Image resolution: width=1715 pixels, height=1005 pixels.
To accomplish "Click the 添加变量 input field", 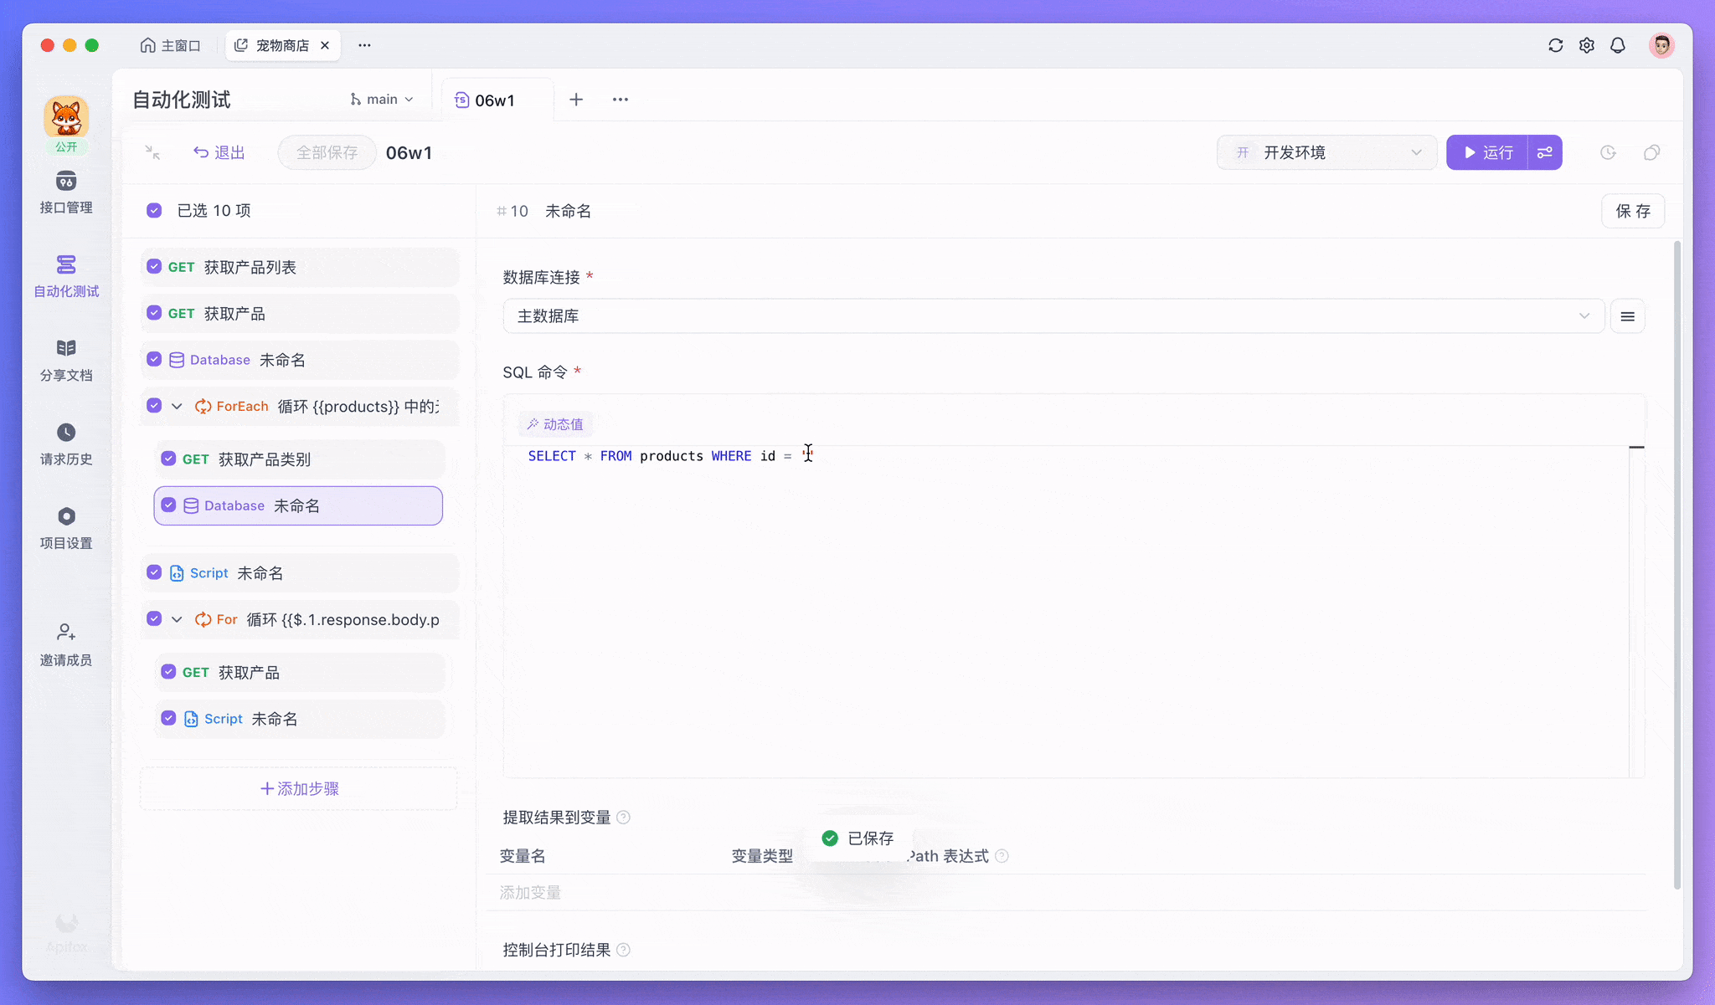I will [530, 893].
